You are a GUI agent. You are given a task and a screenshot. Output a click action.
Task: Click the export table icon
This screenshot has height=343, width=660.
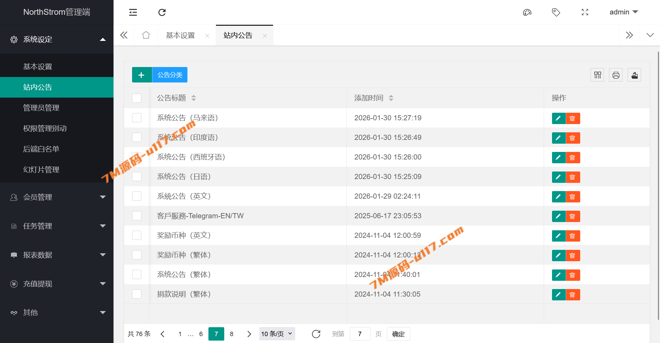(634, 75)
